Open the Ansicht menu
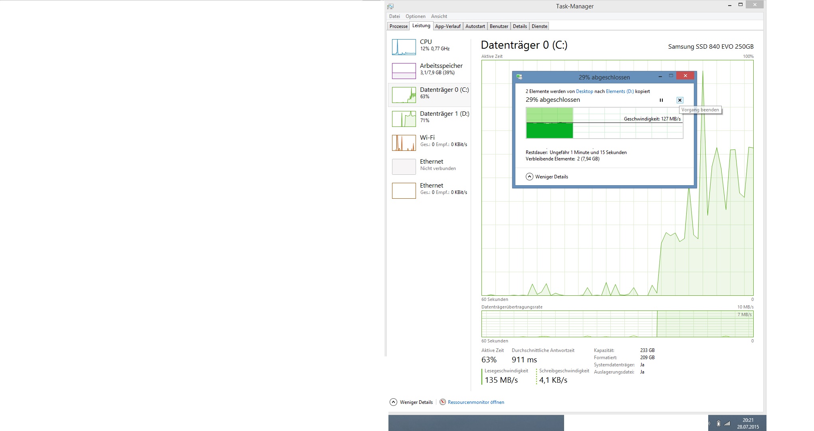 coord(439,16)
